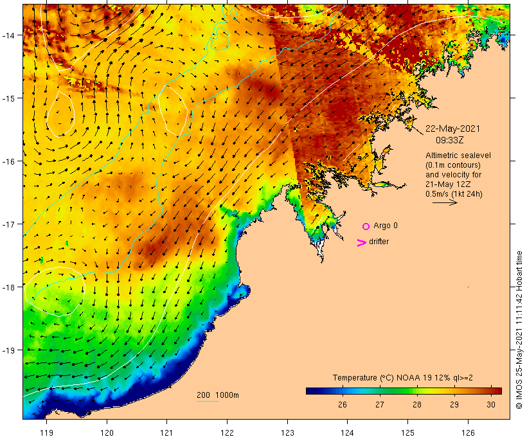Click the 'Altimetric sealevel' caption text
The image size is (527, 437).
pos(458,156)
